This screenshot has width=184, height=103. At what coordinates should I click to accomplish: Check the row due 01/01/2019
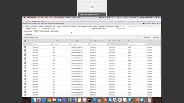tap(25, 47)
